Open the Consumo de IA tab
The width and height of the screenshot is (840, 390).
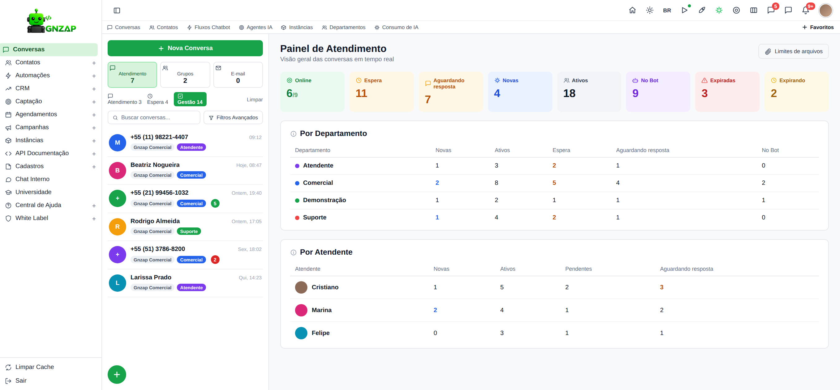pyautogui.click(x=396, y=28)
